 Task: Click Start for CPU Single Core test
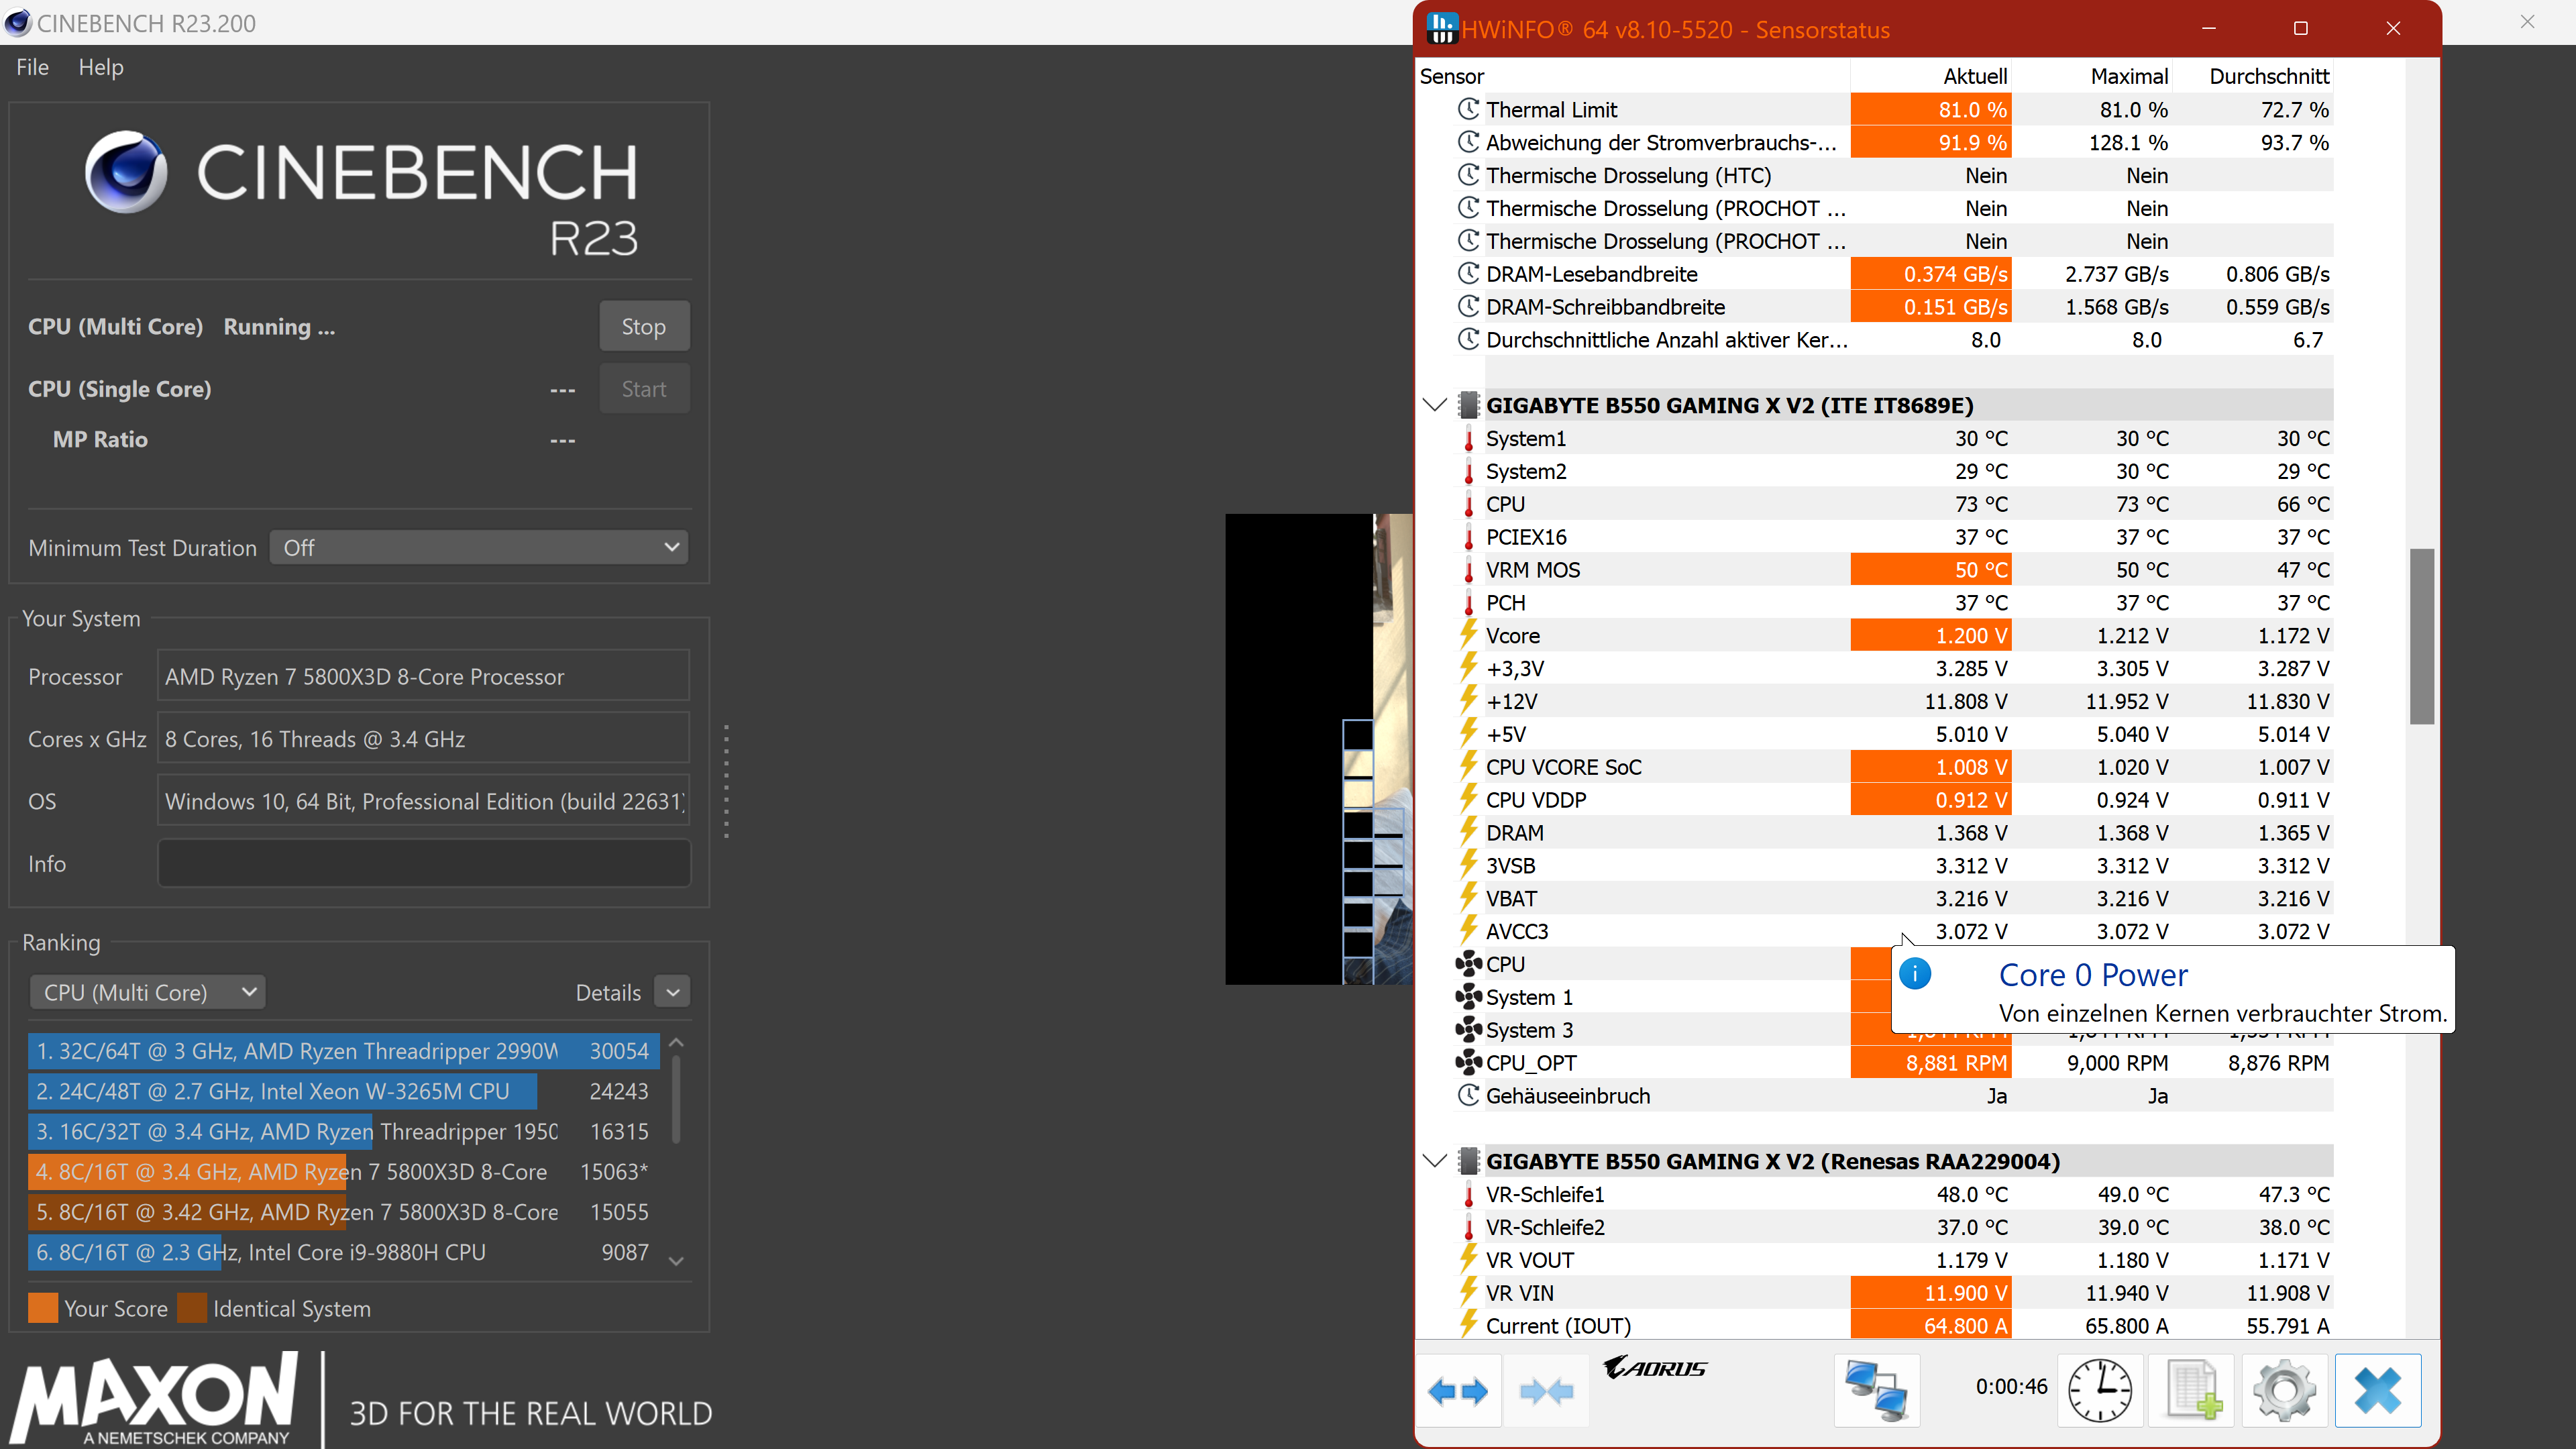pyautogui.click(x=644, y=388)
